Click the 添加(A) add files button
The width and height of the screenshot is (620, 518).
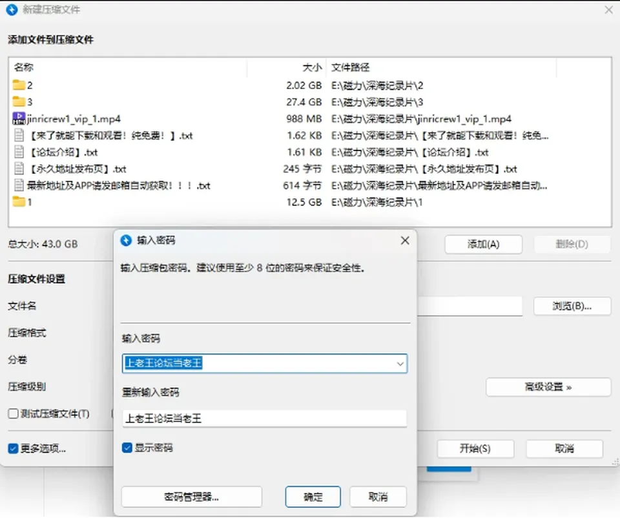(483, 244)
